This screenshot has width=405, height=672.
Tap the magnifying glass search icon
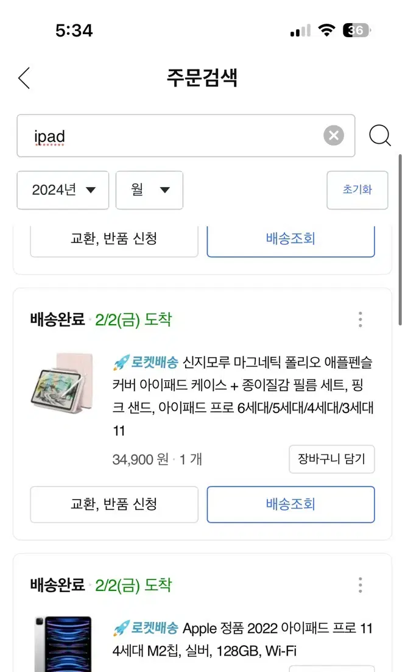(x=379, y=135)
